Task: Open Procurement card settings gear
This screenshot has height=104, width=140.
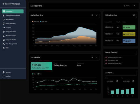Action: coord(92,57)
